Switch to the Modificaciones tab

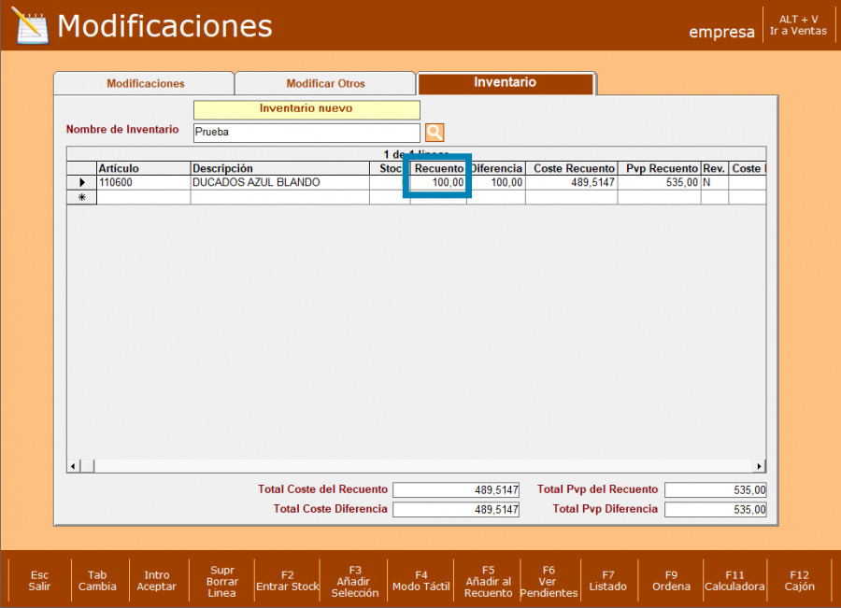pyautogui.click(x=145, y=84)
